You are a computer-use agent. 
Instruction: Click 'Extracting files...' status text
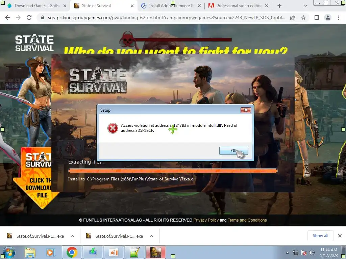86,162
